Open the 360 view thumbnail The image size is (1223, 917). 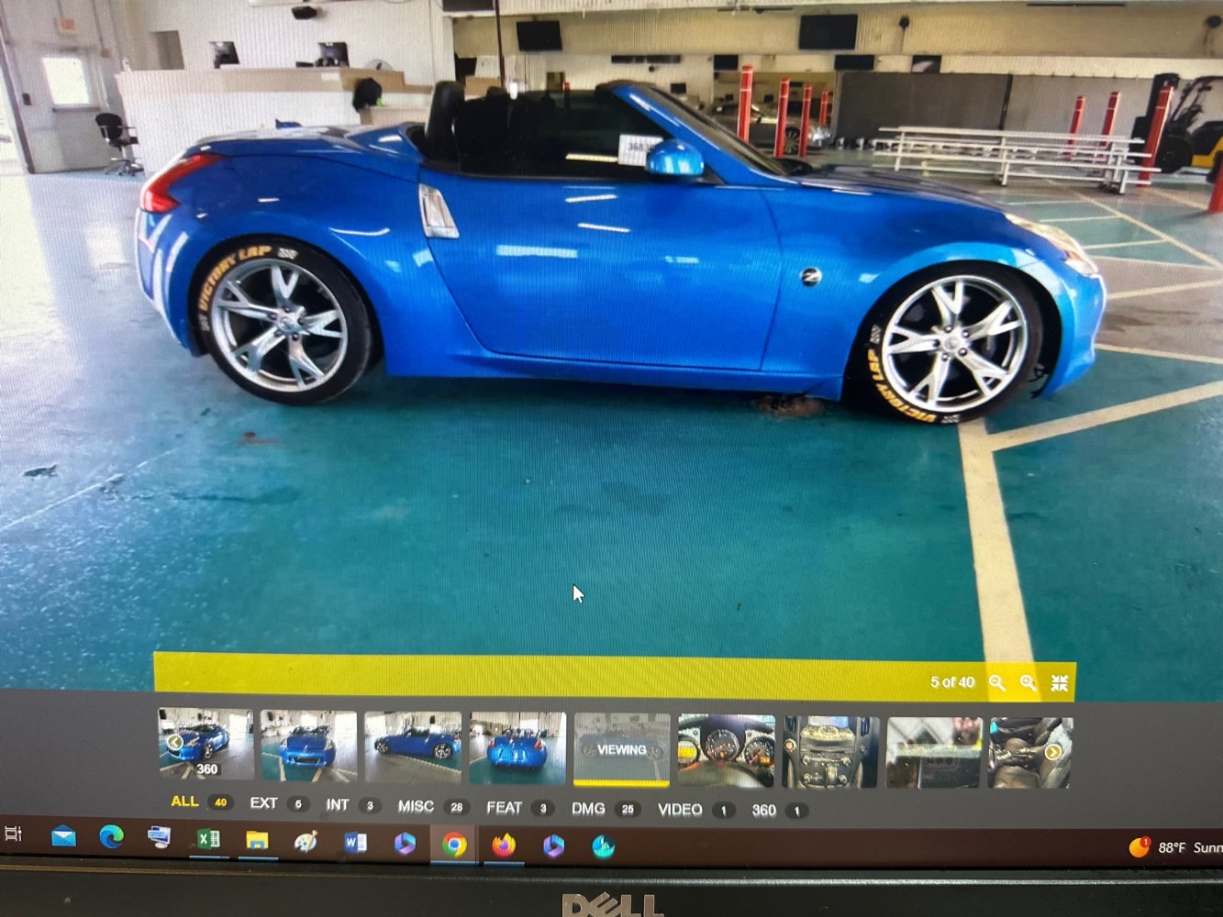pyautogui.click(x=206, y=743)
